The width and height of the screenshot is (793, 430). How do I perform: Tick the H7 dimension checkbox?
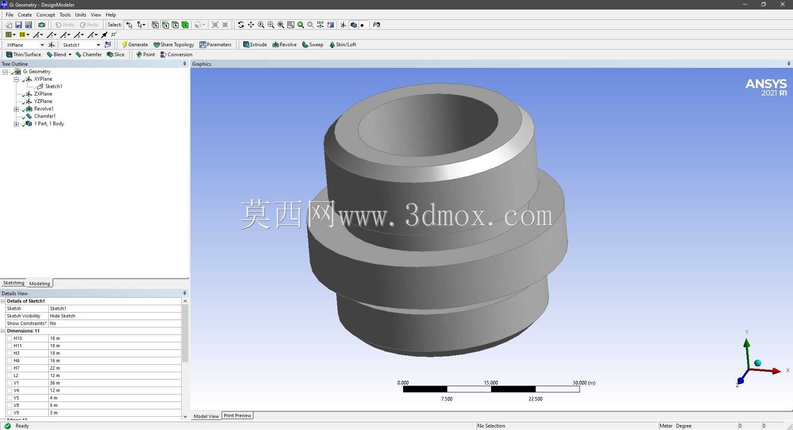[x=9, y=368]
